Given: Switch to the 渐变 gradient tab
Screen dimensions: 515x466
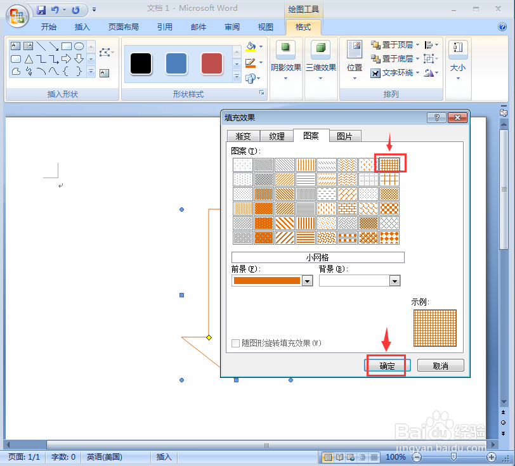Looking at the screenshot, I should click(243, 136).
